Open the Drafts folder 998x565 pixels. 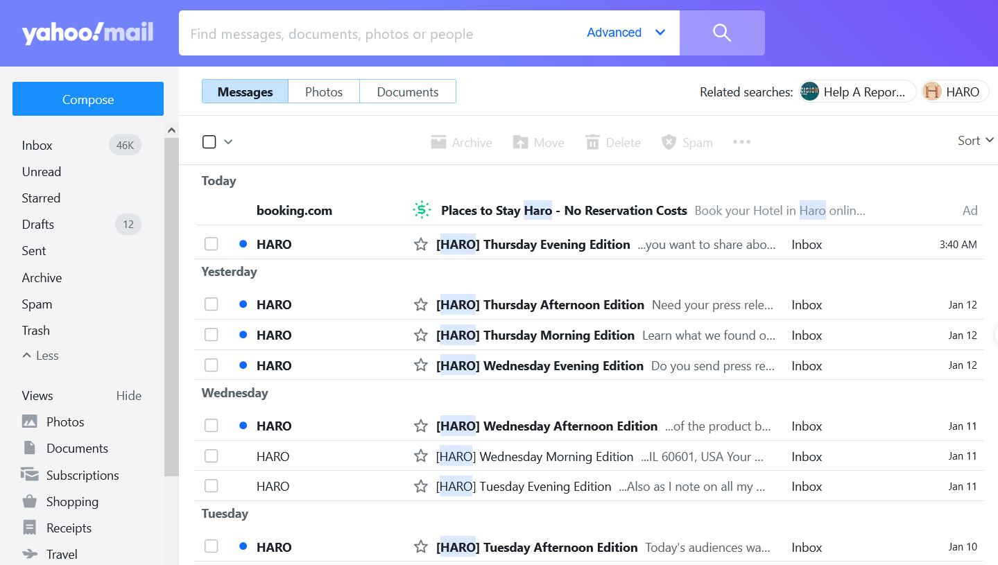coord(38,224)
